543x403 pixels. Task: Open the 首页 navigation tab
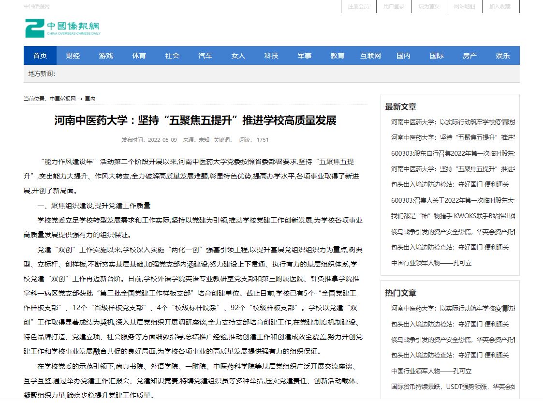[40, 56]
